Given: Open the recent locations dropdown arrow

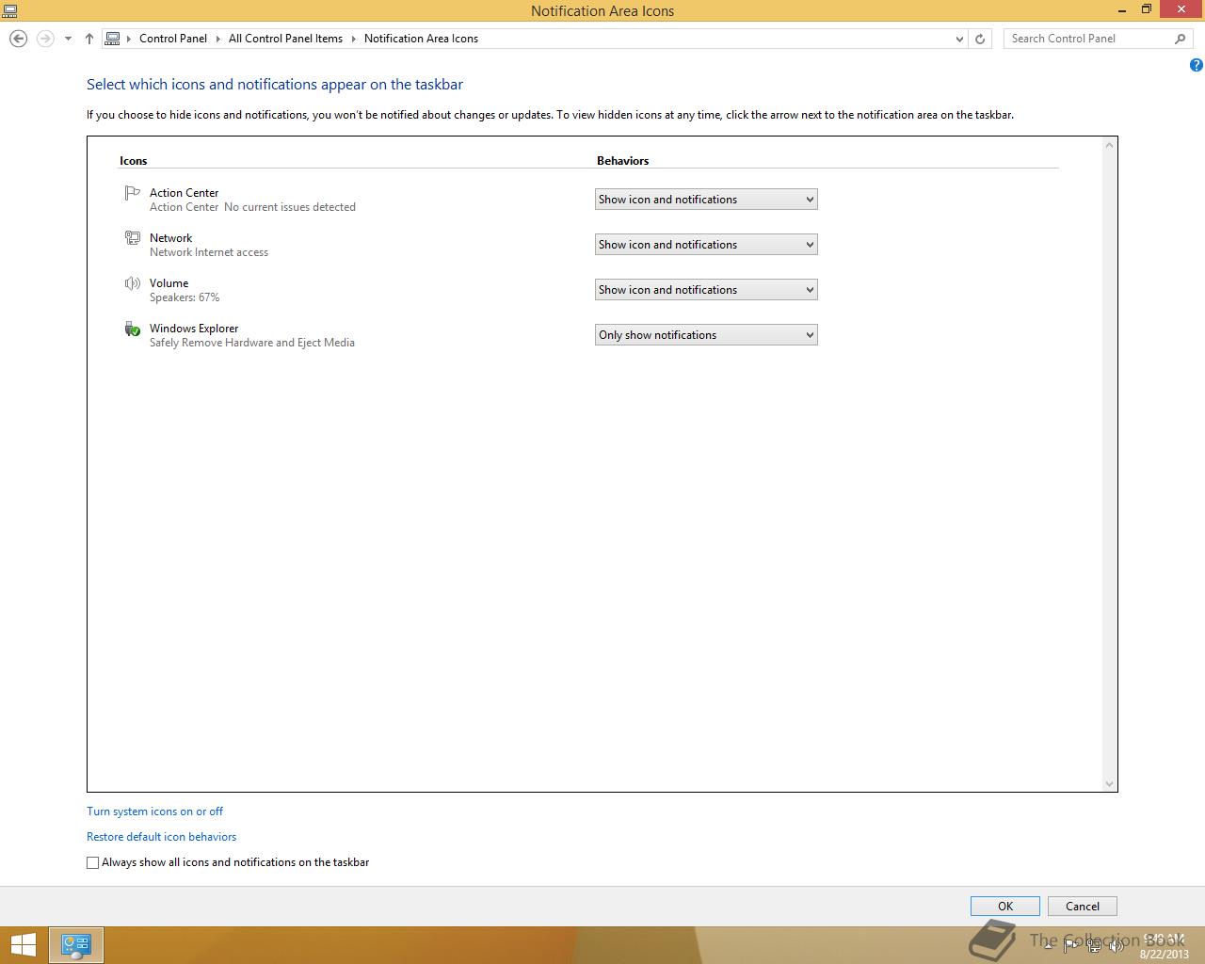Looking at the screenshot, I should tap(68, 39).
